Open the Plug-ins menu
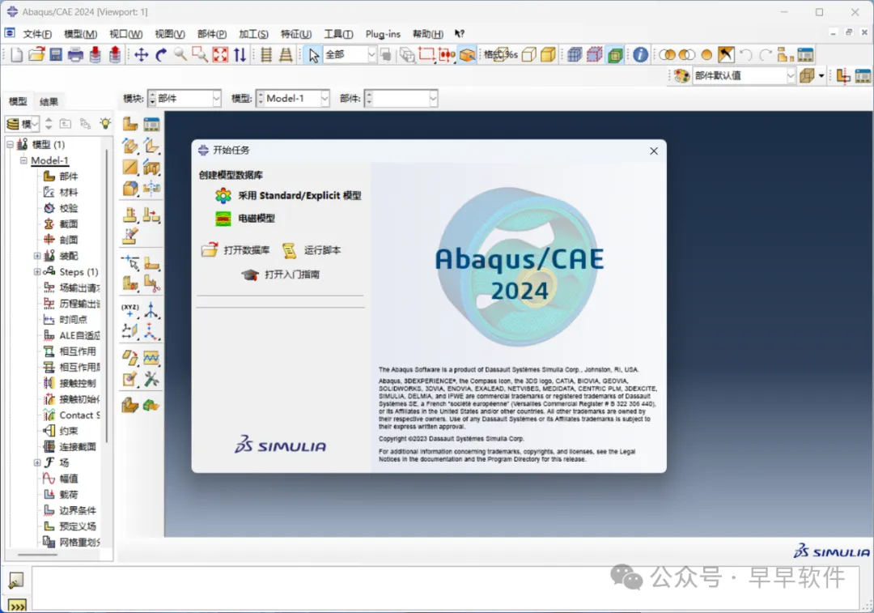 click(x=382, y=34)
